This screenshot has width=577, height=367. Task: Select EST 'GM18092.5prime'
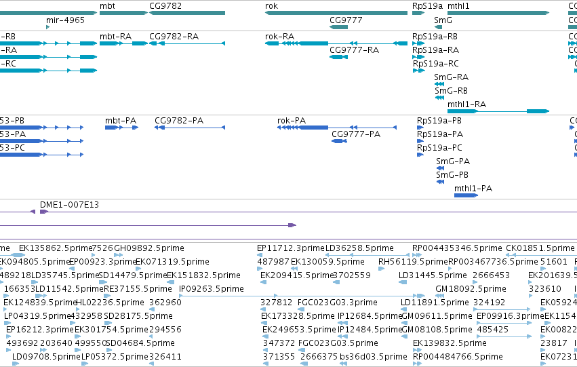click(471, 289)
